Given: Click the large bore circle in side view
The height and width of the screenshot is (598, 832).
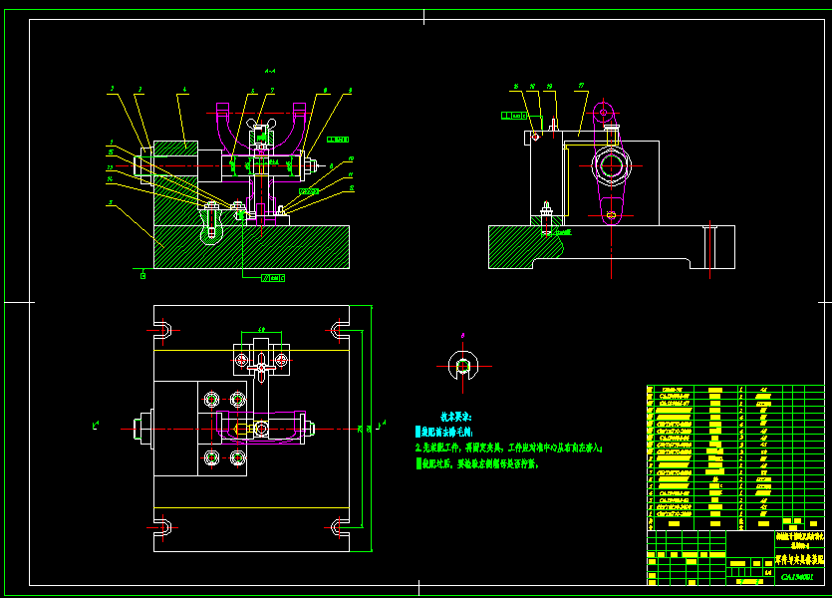Looking at the screenshot, I should click(x=611, y=165).
